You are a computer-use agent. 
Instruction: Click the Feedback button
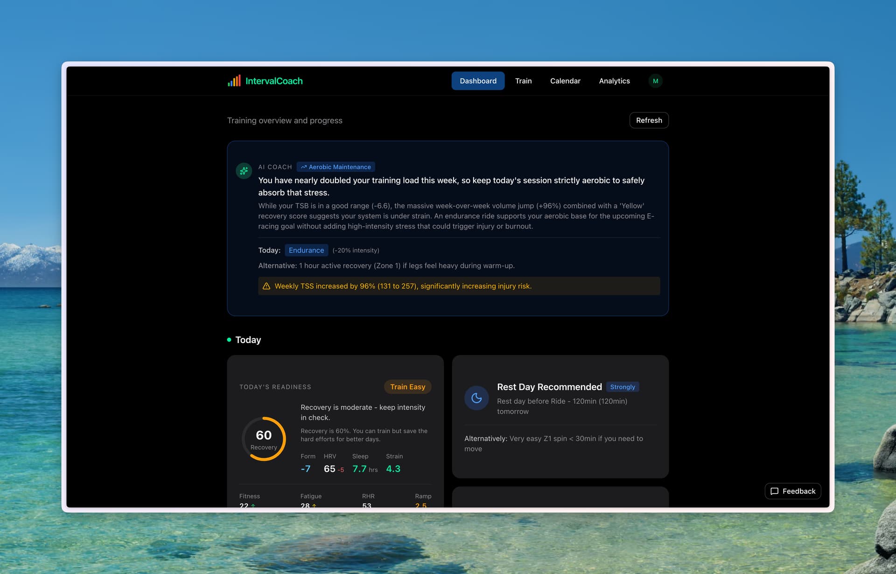point(792,491)
